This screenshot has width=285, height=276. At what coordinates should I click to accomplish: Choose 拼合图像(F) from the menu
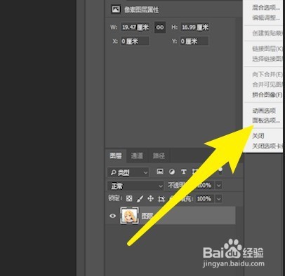(x=267, y=95)
